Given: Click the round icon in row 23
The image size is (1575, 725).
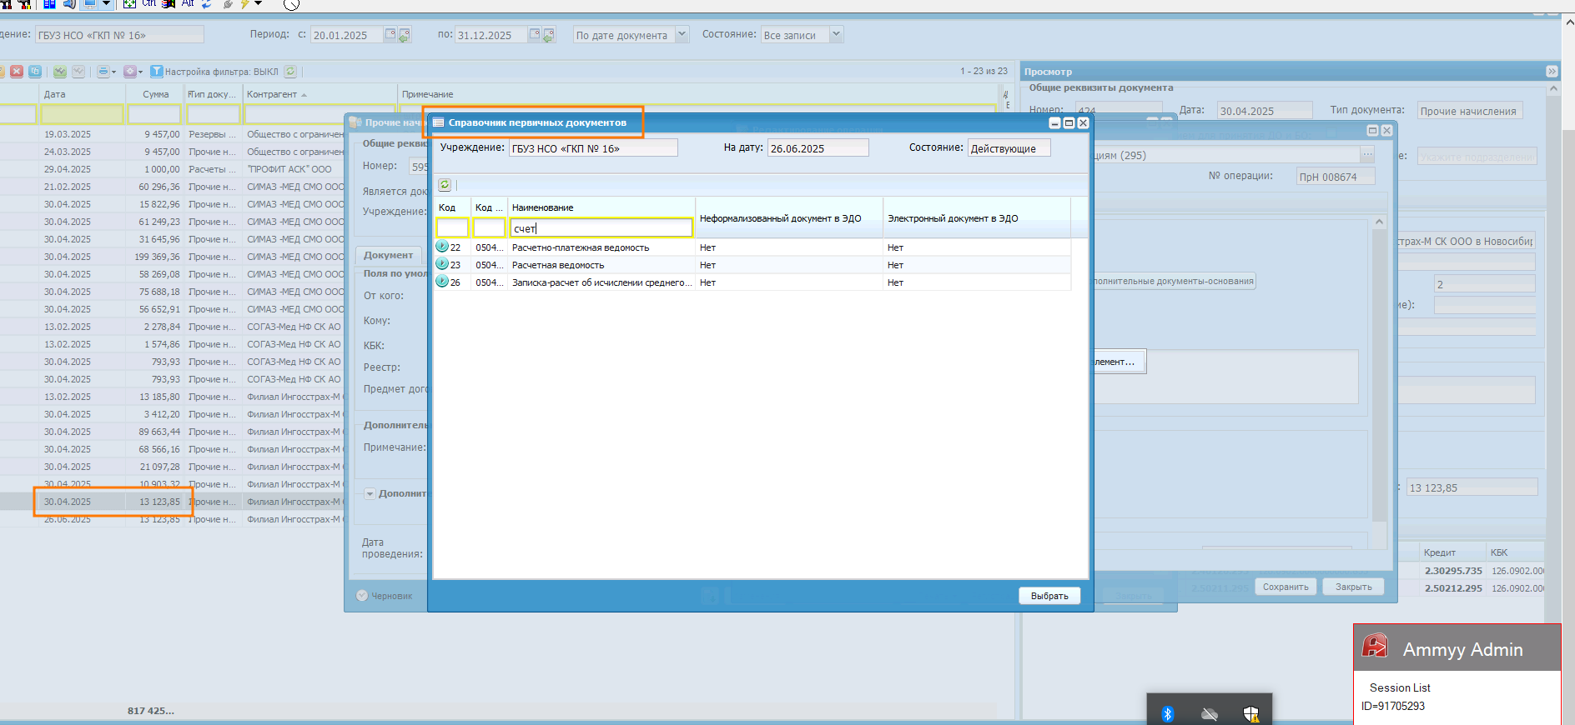Looking at the screenshot, I should point(442,264).
